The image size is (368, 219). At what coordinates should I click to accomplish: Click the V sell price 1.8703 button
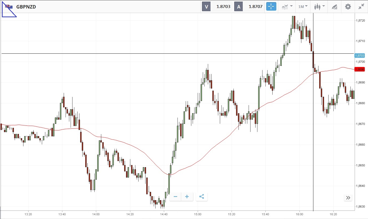click(217, 7)
